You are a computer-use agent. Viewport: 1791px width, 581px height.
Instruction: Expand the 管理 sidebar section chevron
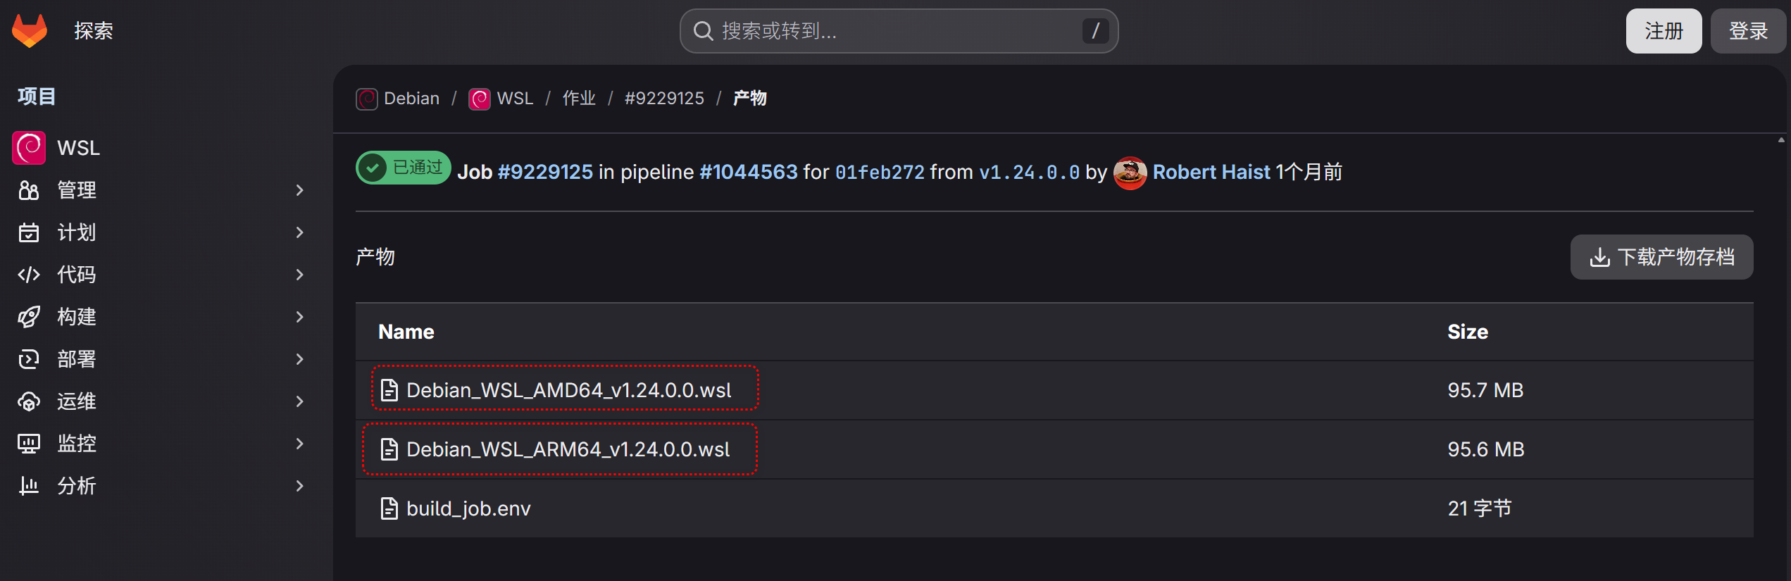(x=300, y=190)
